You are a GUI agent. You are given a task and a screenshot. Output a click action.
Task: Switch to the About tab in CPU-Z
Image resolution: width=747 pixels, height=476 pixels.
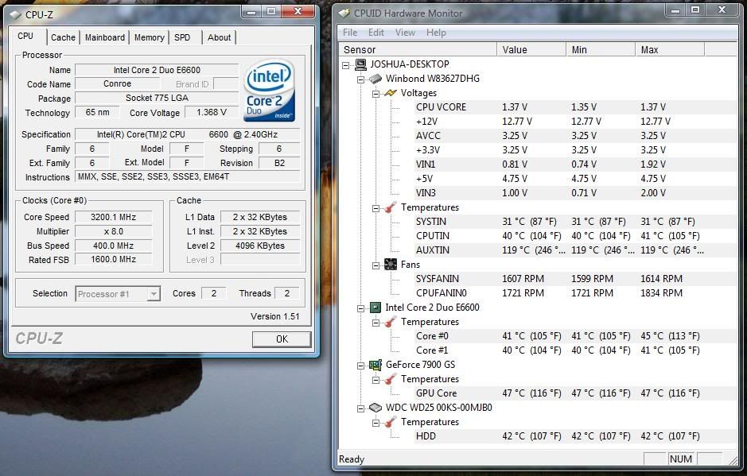[219, 37]
